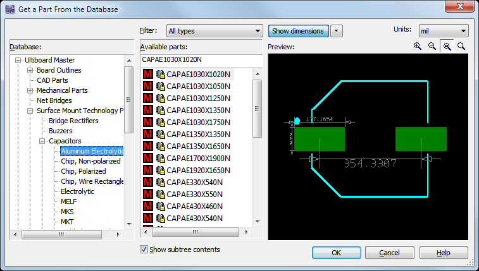Click the zoom in magnifier icon
Image resolution: width=479 pixels, height=271 pixels.
click(x=418, y=46)
